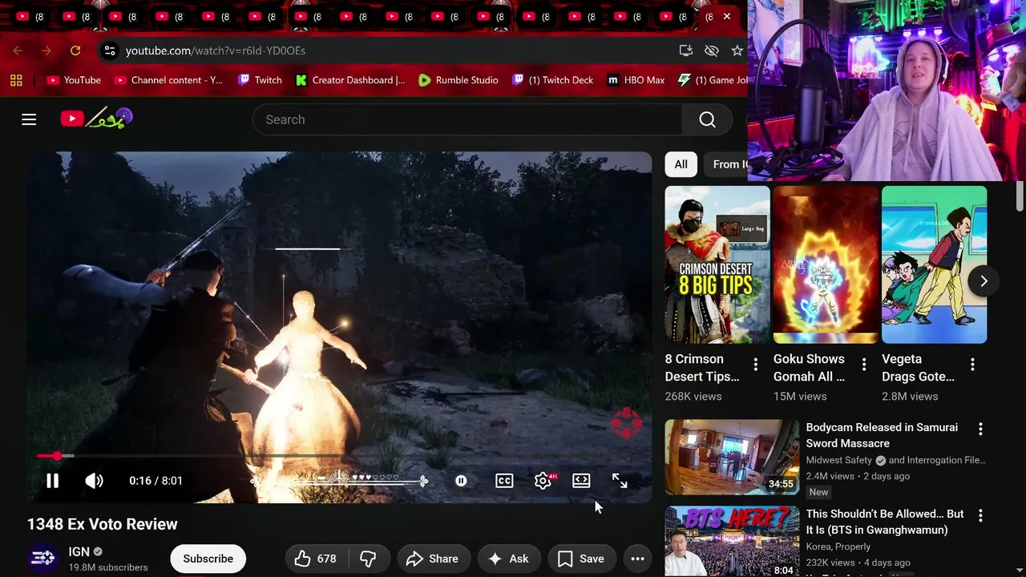The height and width of the screenshot is (577, 1026).
Task: Click the 19.8M subscribers text
Action: 108,567
